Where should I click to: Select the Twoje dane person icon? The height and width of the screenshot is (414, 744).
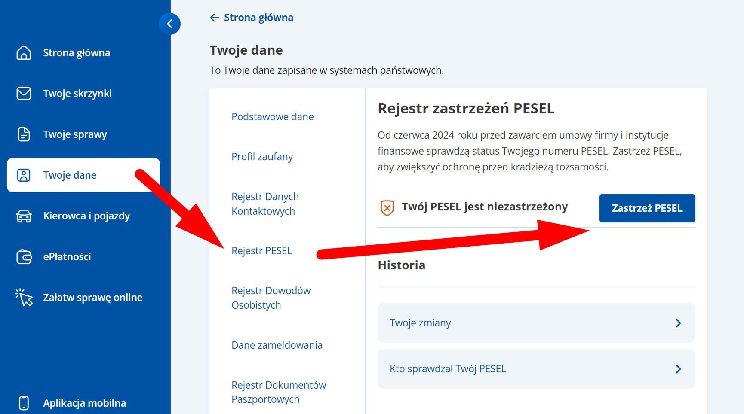(24, 175)
